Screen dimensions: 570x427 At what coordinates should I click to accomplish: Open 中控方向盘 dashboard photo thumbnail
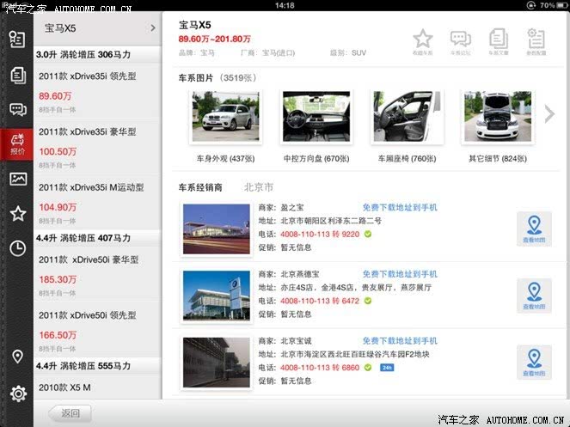point(316,116)
